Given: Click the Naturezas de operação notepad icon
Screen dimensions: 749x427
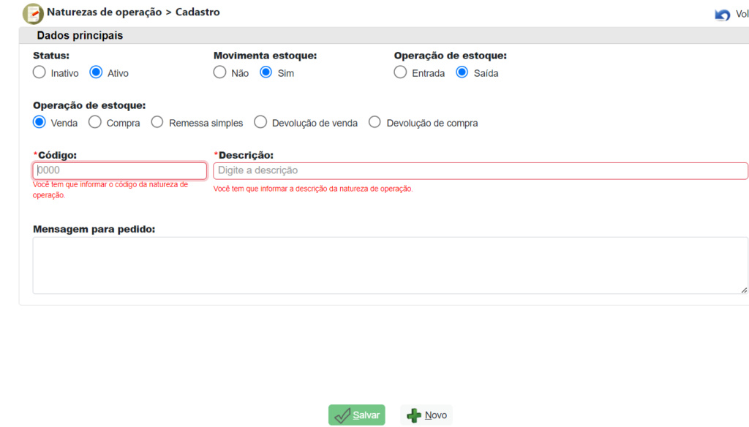Looking at the screenshot, I should [x=33, y=13].
